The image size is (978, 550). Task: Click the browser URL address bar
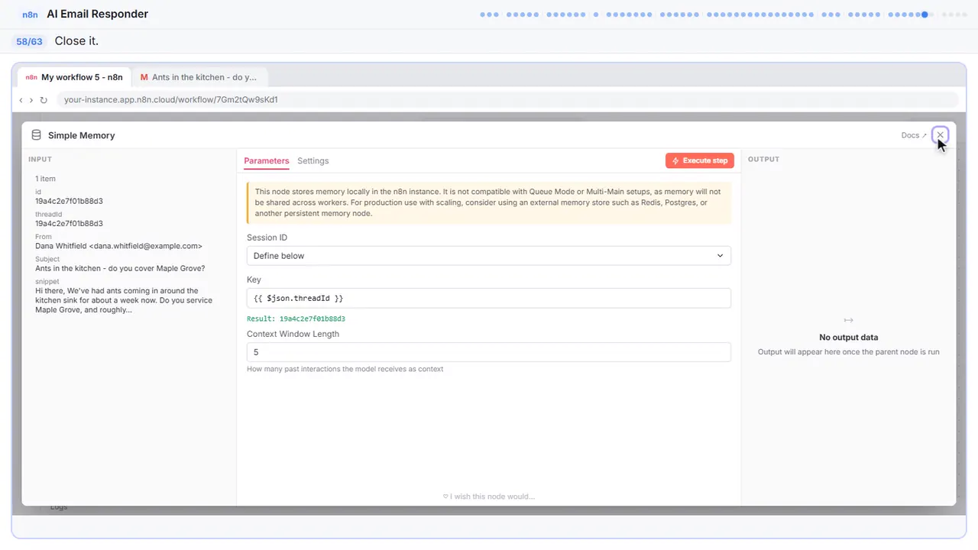tap(507, 99)
